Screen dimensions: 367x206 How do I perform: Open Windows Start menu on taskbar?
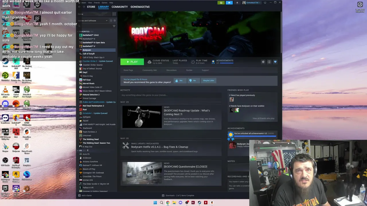tap(155, 203)
